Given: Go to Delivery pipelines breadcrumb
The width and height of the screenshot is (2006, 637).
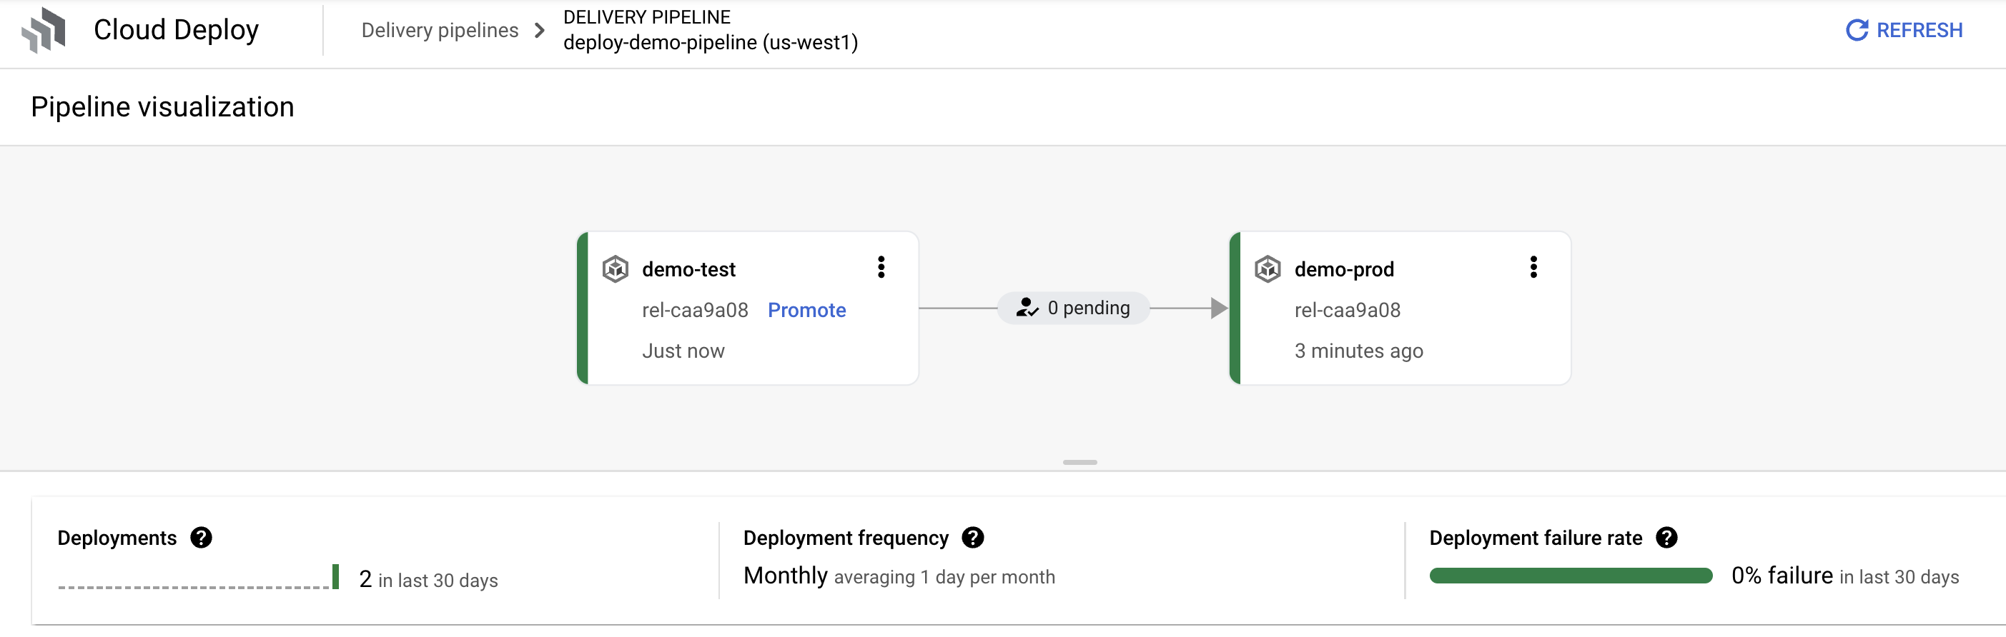Looking at the screenshot, I should click(x=440, y=30).
